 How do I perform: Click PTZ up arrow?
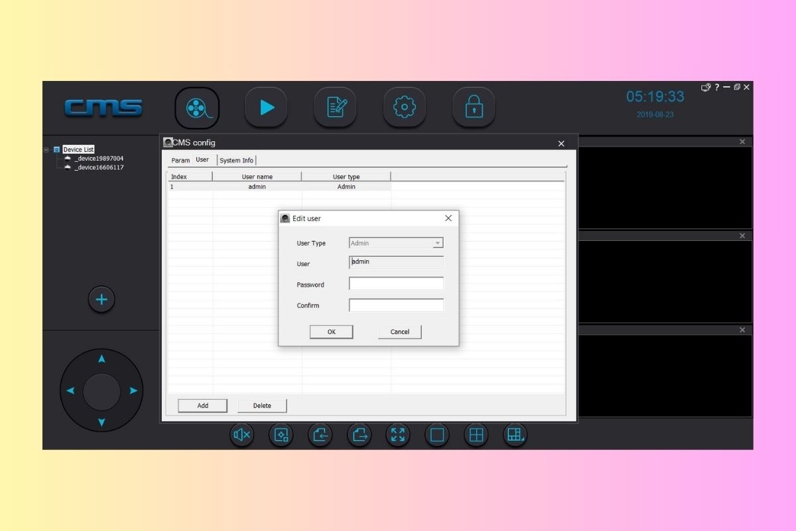(x=101, y=359)
